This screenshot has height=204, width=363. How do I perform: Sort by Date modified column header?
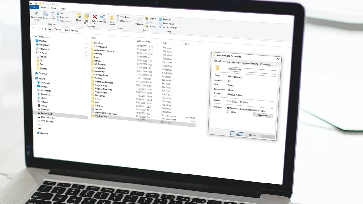coord(143,41)
